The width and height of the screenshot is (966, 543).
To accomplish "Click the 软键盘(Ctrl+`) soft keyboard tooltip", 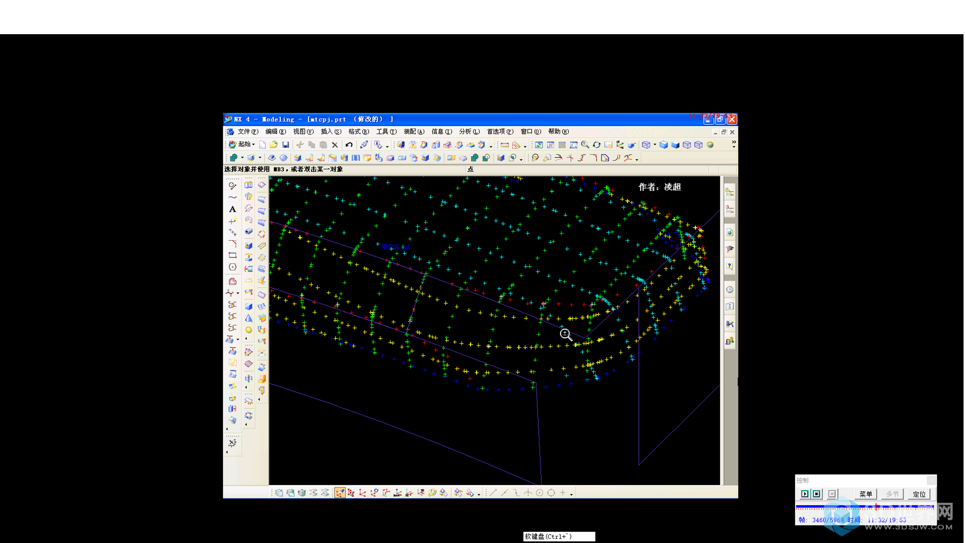I will click(559, 536).
